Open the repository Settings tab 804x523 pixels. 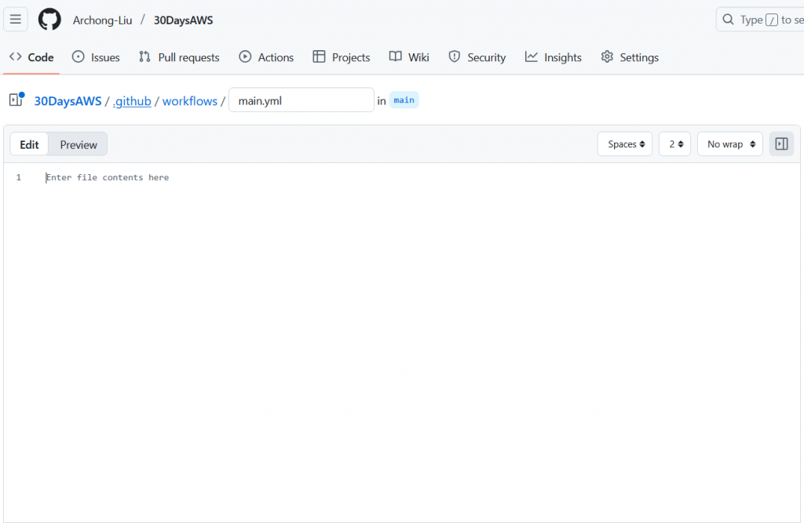tap(630, 57)
